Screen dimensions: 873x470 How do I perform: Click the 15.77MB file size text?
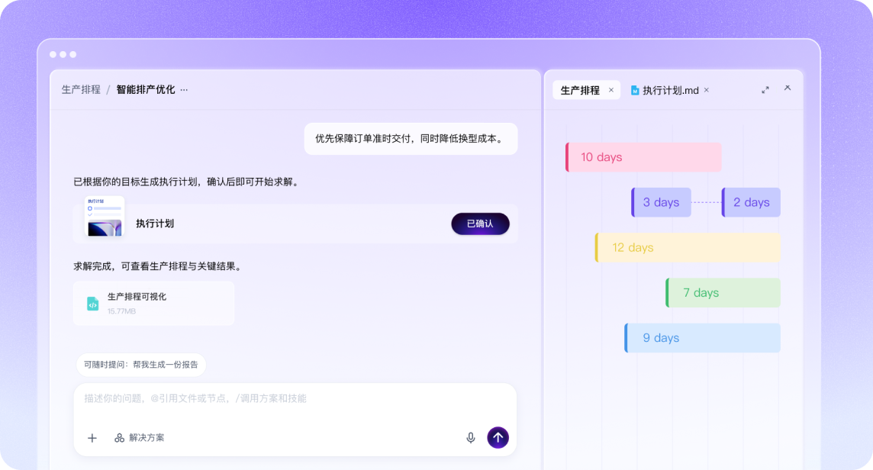click(x=121, y=311)
